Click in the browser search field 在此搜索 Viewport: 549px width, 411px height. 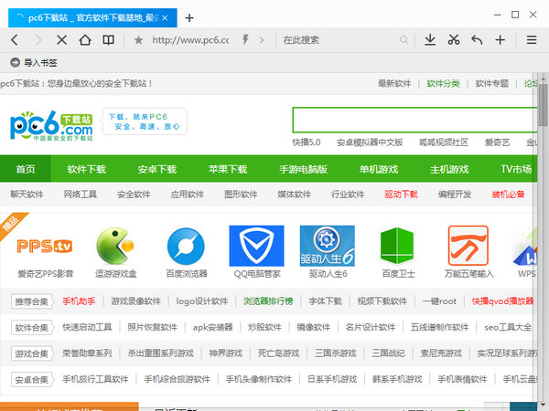(x=339, y=40)
